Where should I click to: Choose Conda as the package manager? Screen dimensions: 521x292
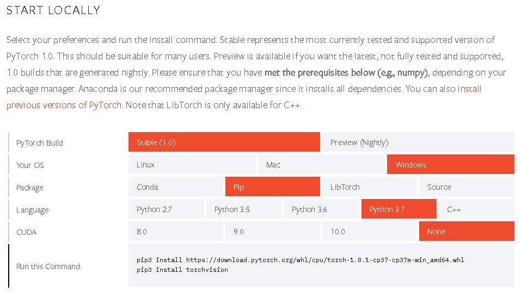pos(176,187)
